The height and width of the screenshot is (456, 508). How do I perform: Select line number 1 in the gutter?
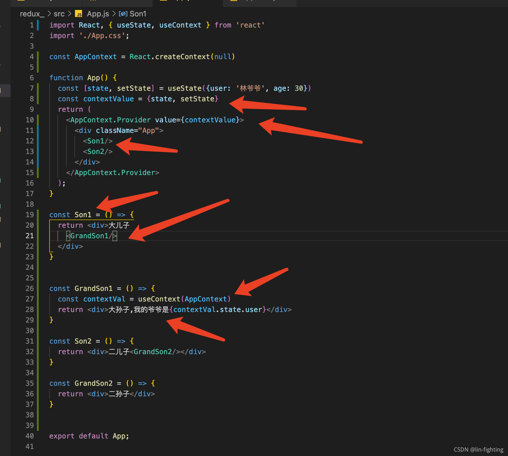32,25
